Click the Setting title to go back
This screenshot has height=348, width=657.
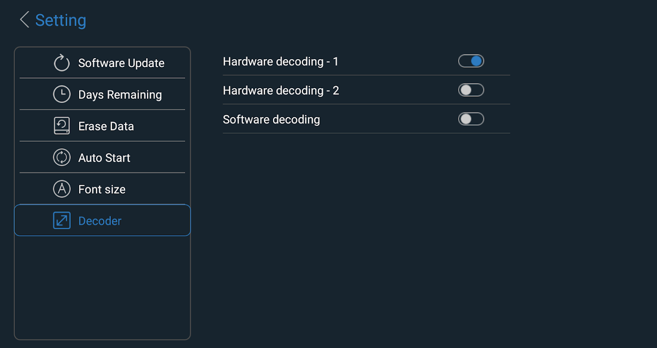coord(60,20)
